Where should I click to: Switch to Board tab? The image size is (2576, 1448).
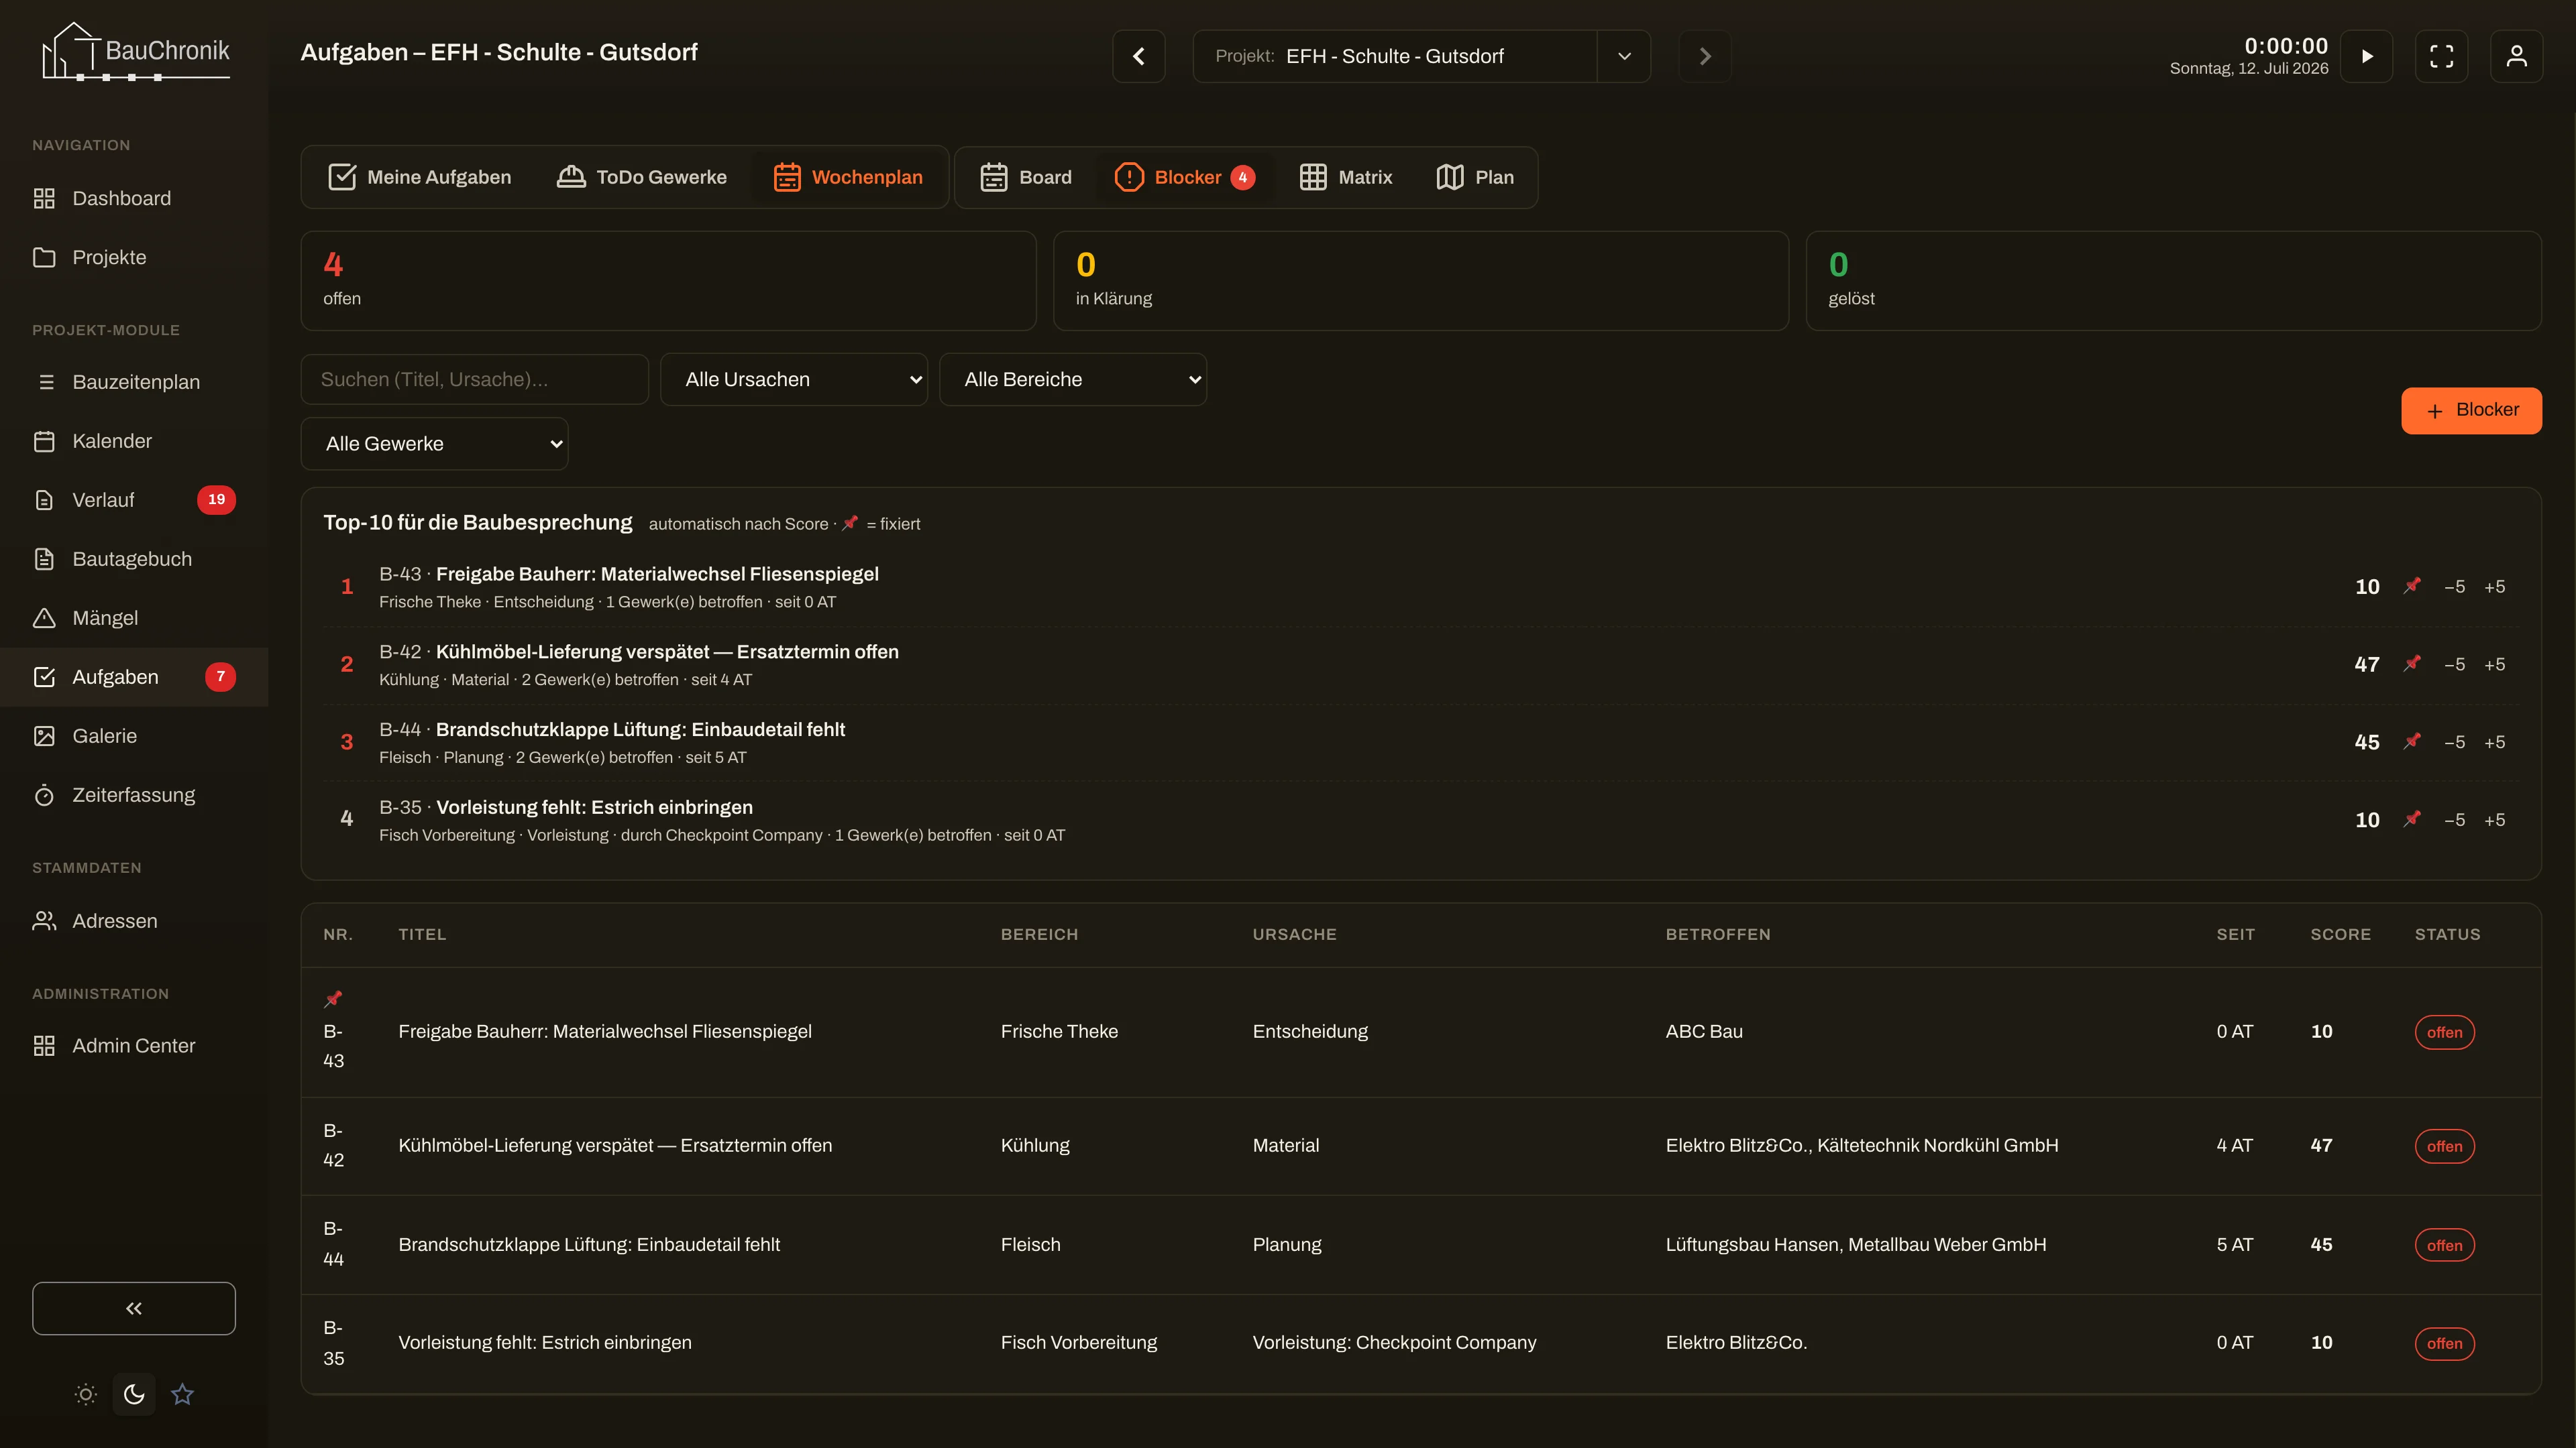pos(1026,177)
